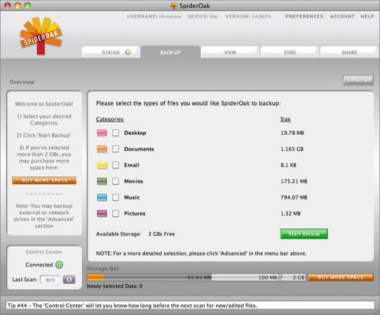This screenshot has width=380, height=315.
Task: Click the Newly Selected Data label
Action: [x=115, y=286]
